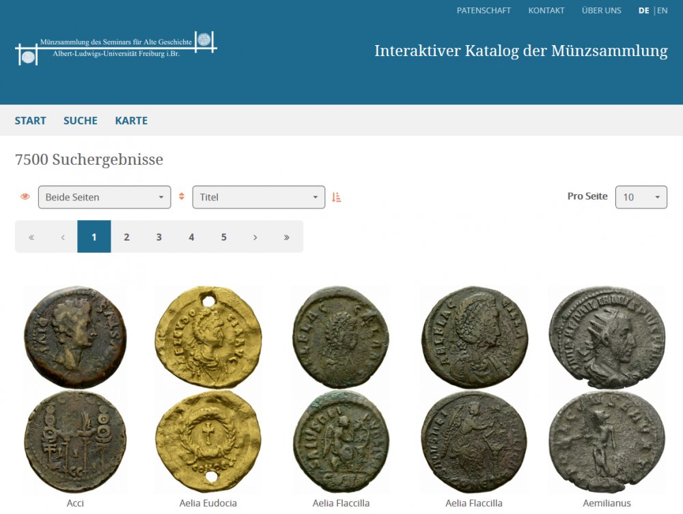
Task: Select page 3 in pagination
Action: point(158,237)
